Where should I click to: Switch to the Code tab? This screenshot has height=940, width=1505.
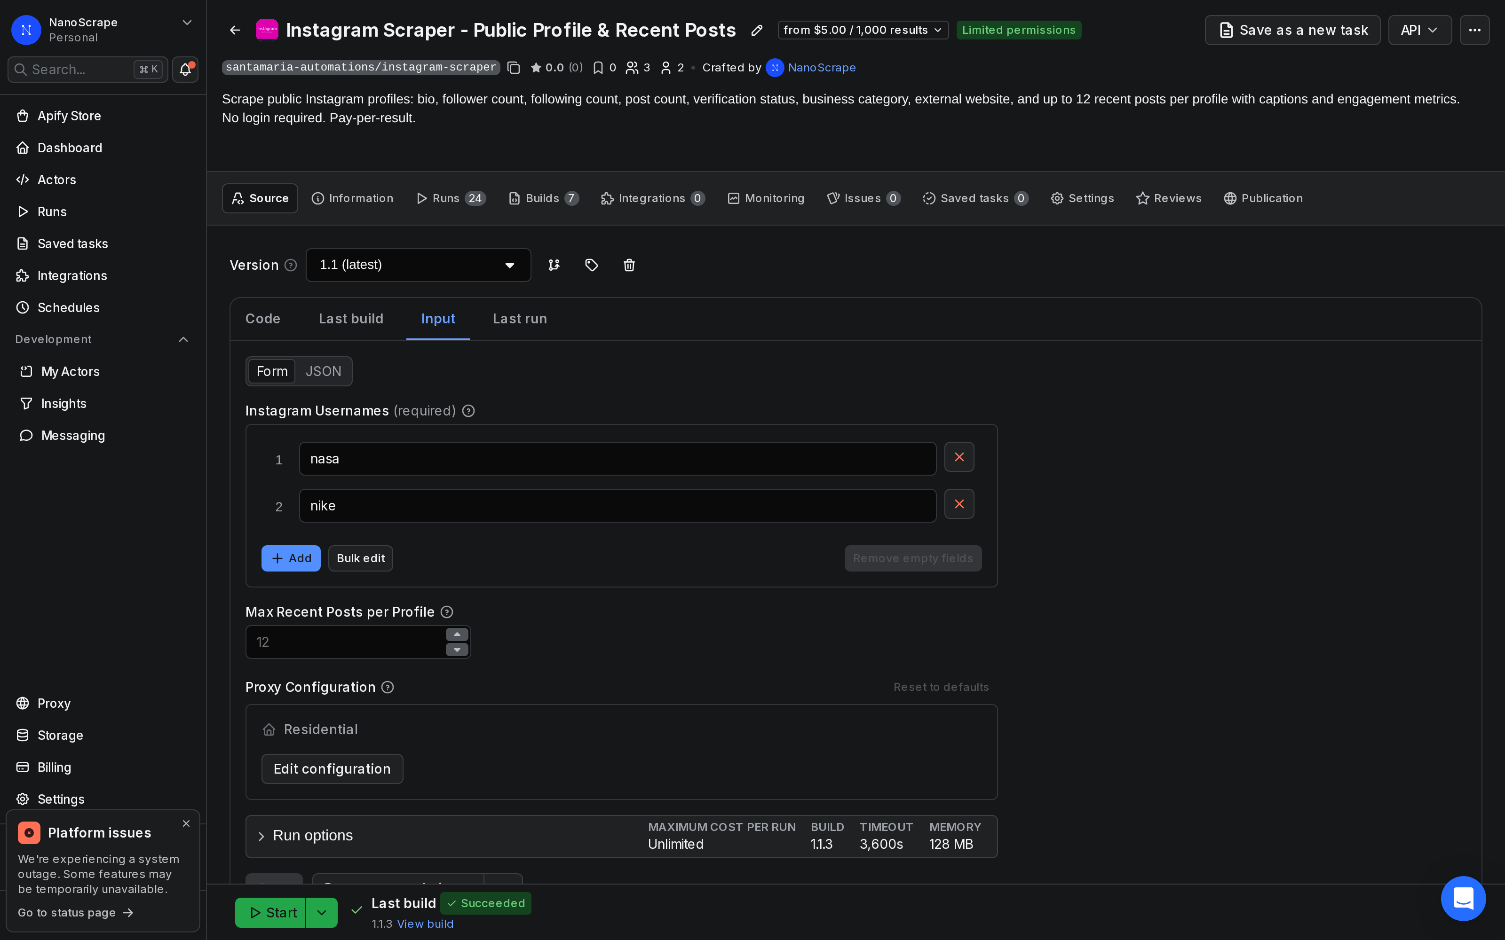(x=262, y=319)
